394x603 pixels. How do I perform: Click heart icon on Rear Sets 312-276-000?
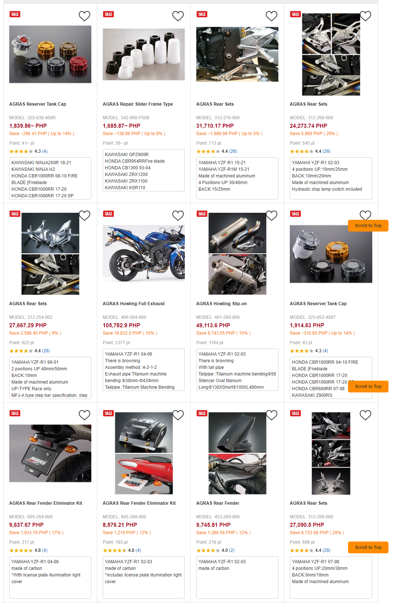pyautogui.click(x=272, y=16)
